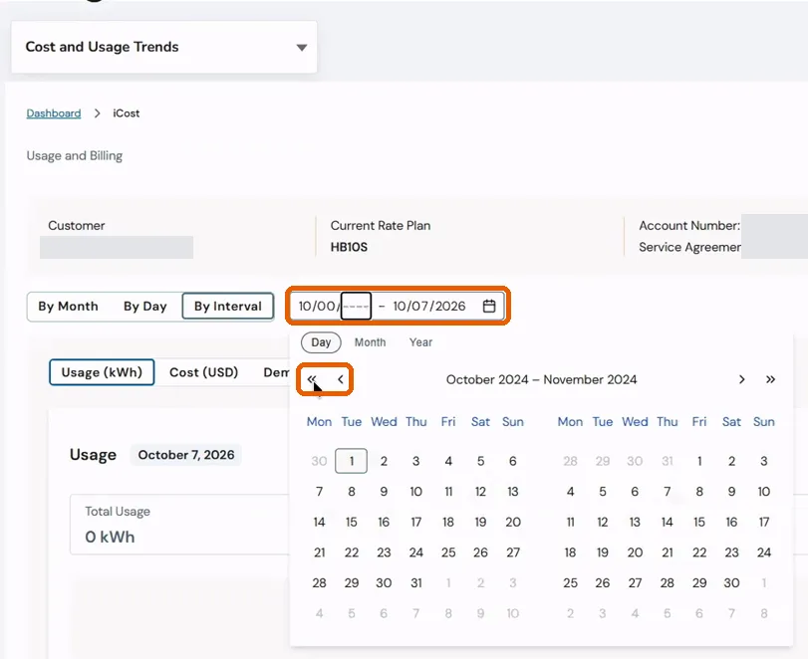The height and width of the screenshot is (659, 808).
Task: Click the Current Rate Plan label
Action: pyautogui.click(x=381, y=226)
